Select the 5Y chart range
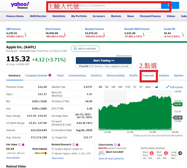 tap(141, 87)
